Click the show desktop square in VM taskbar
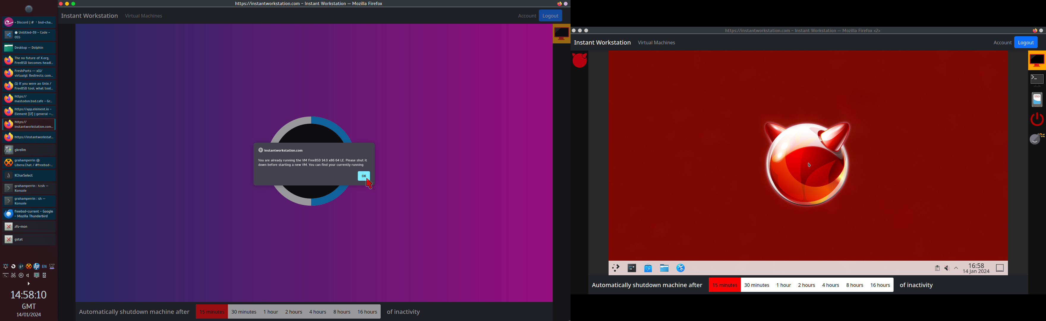The image size is (1046, 321). [x=1000, y=269]
